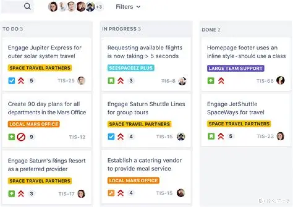Select the SEESPACEEZ PLUS teal epic label
Viewport: 293px width, 207px height.
click(131, 68)
